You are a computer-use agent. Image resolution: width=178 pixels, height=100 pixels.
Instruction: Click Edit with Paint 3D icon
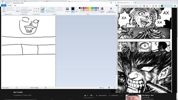click(111, 9)
